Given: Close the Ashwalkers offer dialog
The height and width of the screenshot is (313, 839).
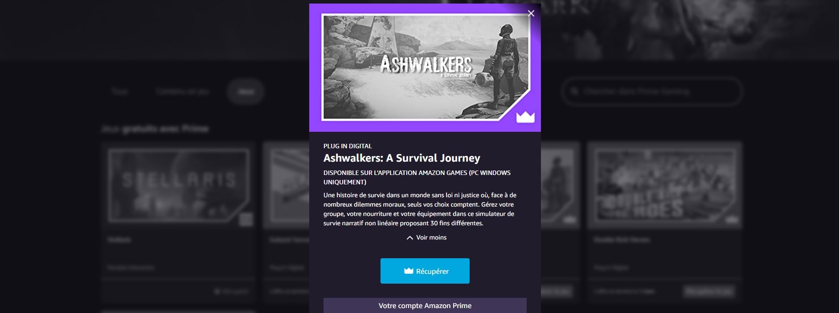Looking at the screenshot, I should [x=531, y=13].
